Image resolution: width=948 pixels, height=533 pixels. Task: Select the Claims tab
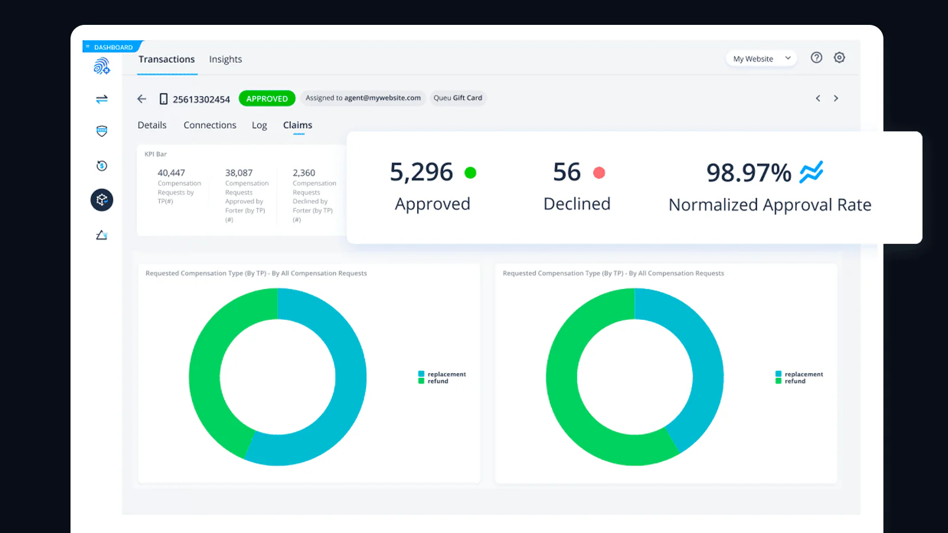click(x=297, y=125)
